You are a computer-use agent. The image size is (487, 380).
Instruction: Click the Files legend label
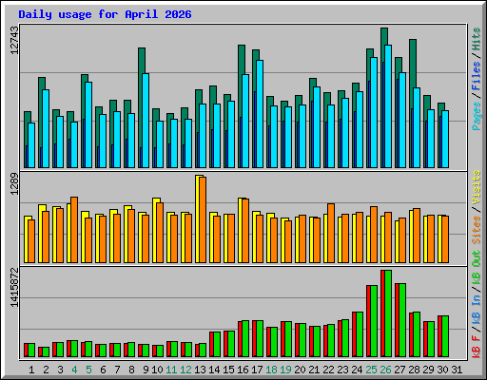(477, 75)
